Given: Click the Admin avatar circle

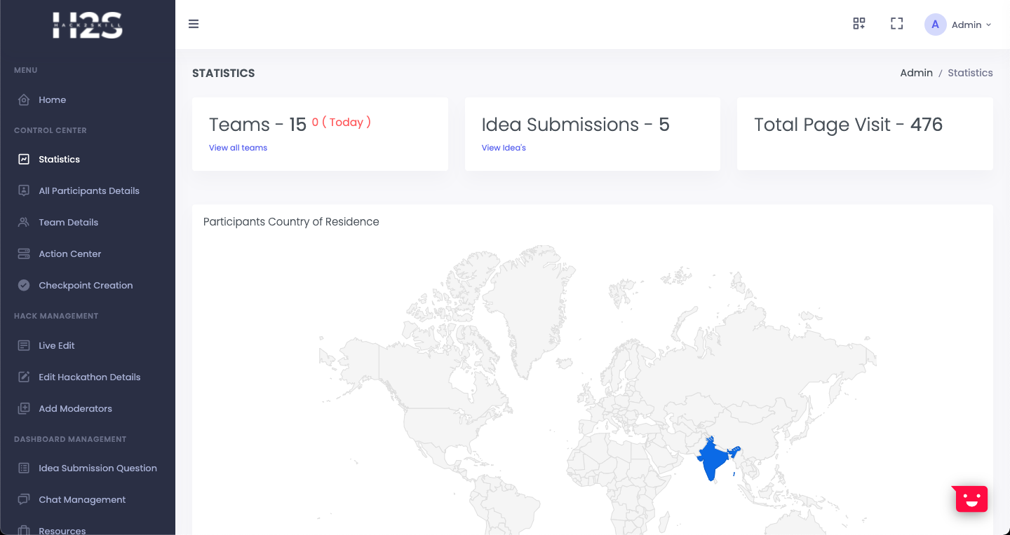Looking at the screenshot, I should click(x=935, y=25).
